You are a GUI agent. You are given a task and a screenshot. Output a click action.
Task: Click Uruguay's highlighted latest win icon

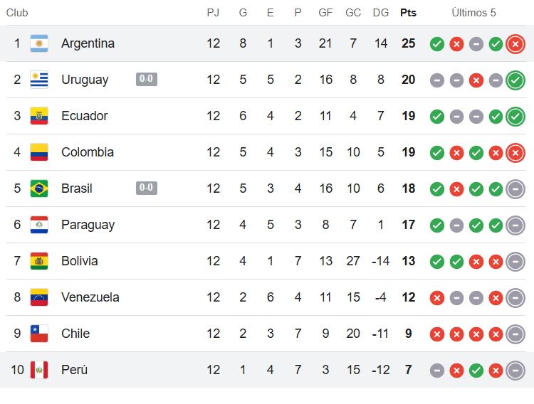pyautogui.click(x=515, y=80)
